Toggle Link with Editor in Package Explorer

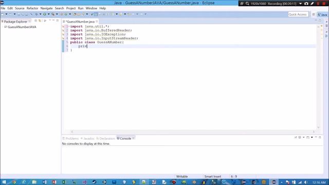tap(40, 21)
